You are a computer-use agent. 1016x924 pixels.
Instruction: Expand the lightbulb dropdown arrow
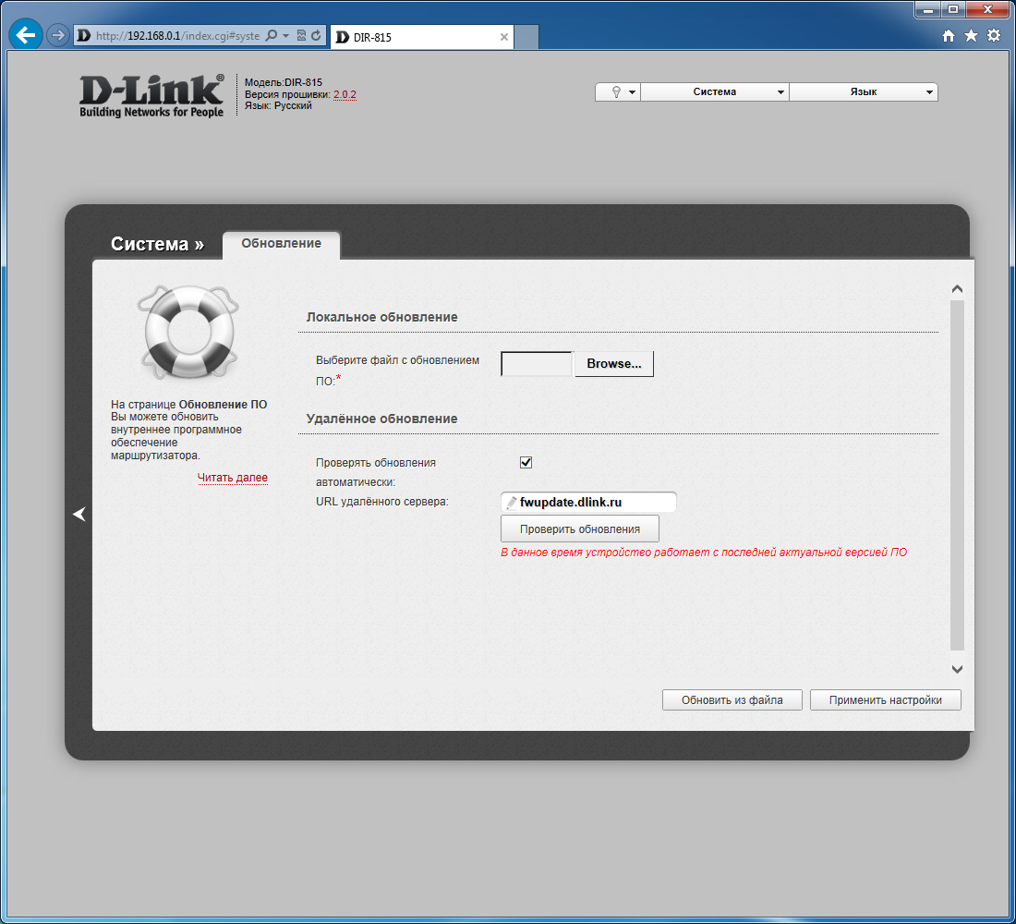pos(632,91)
